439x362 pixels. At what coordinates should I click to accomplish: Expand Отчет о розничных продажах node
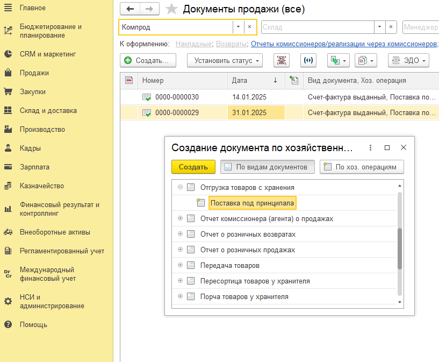click(x=181, y=250)
